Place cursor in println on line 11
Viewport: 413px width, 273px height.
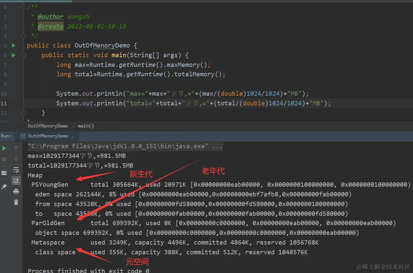tap(194, 103)
